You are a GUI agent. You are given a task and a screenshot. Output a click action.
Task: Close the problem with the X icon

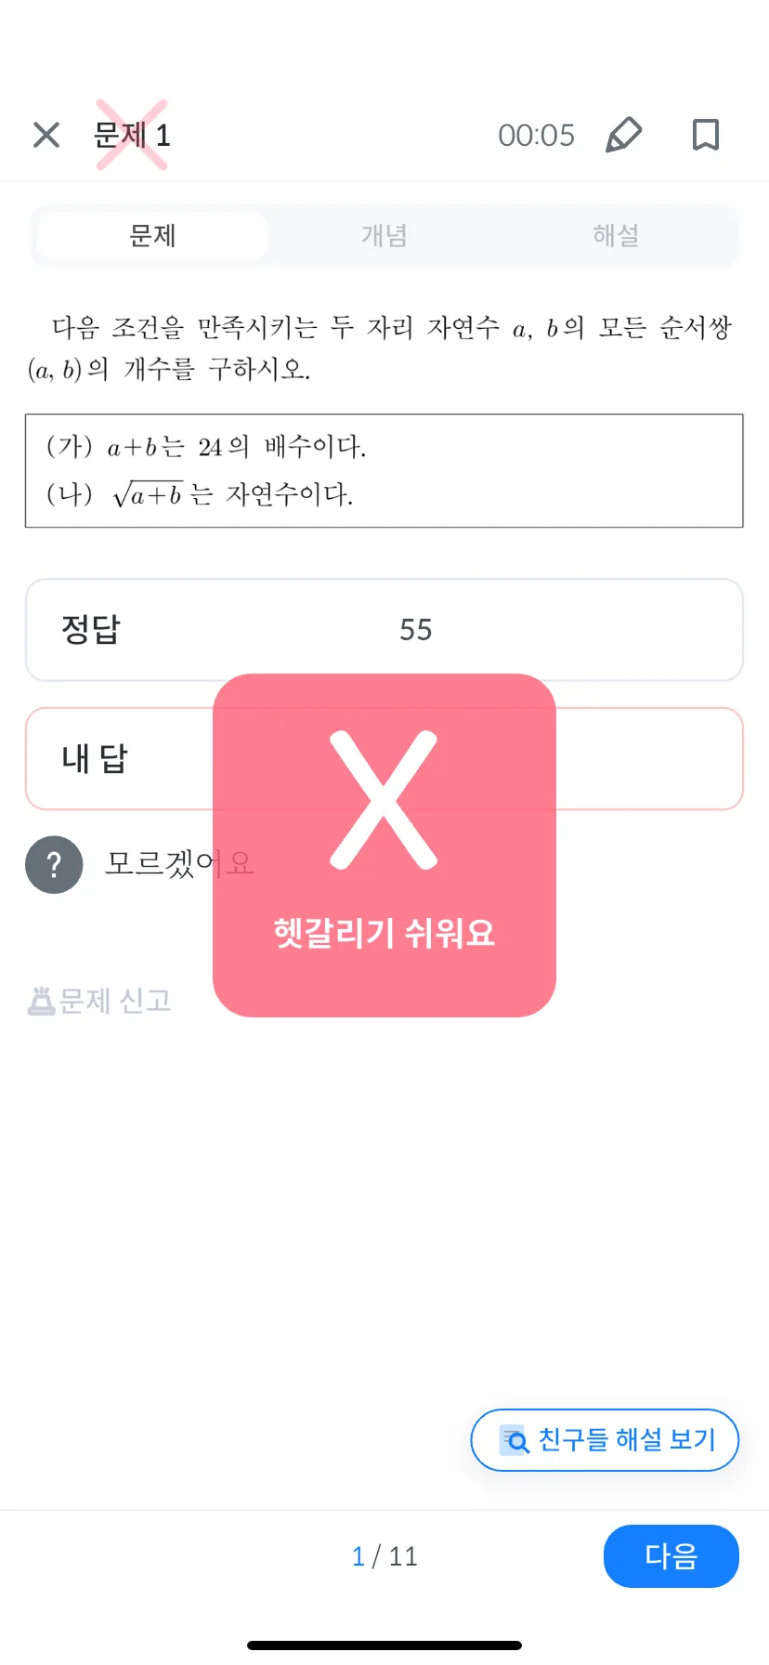[46, 135]
